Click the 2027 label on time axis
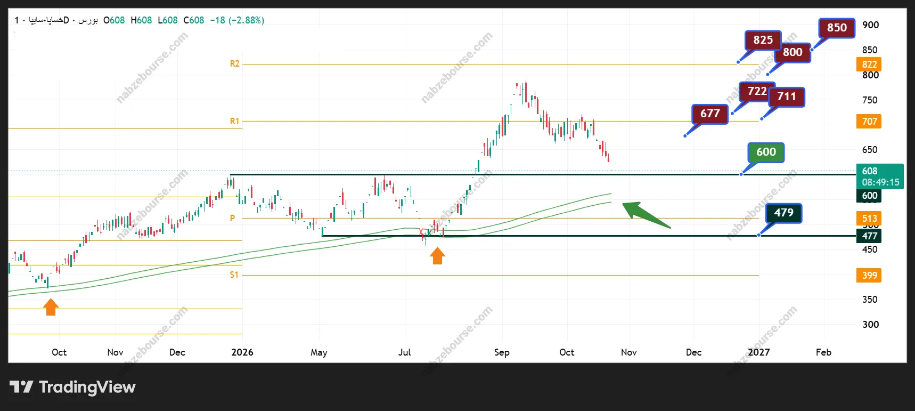The width and height of the screenshot is (915, 411). tap(759, 352)
